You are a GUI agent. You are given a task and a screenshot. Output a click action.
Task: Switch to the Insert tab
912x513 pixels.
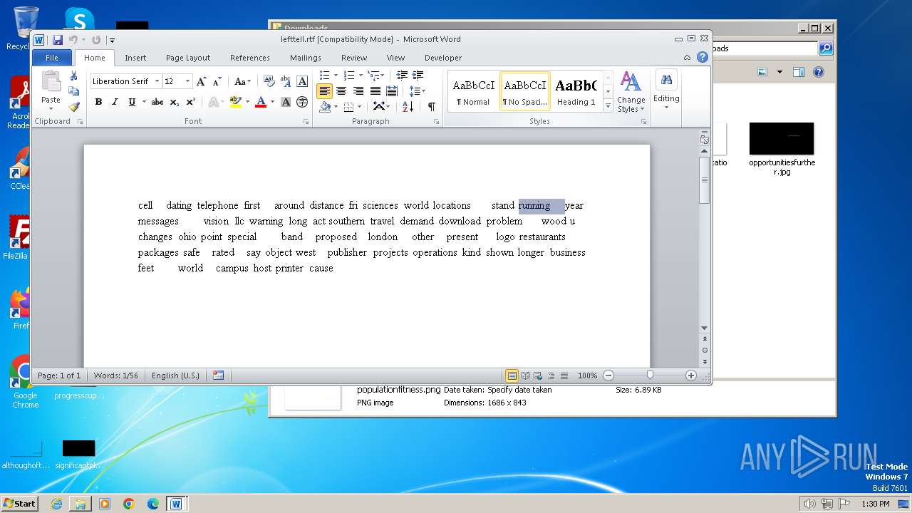(x=135, y=58)
